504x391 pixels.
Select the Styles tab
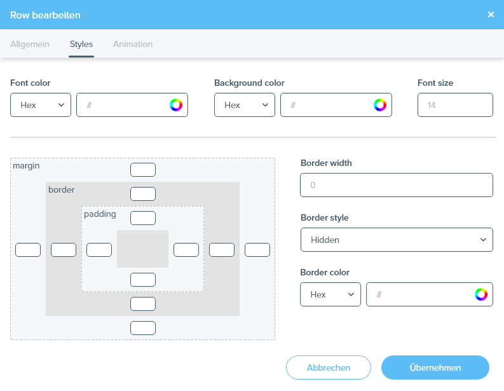(x=81, y=45)
